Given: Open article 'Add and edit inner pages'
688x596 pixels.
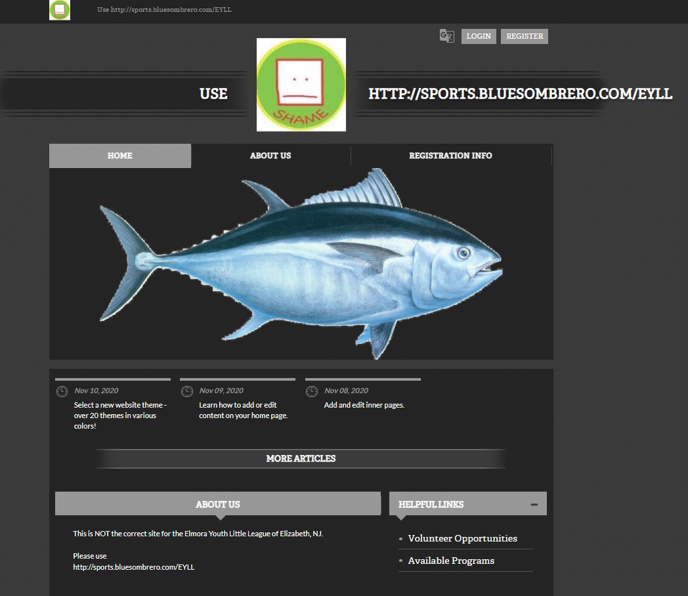Looking at the screenshot, I should point(364,405).
